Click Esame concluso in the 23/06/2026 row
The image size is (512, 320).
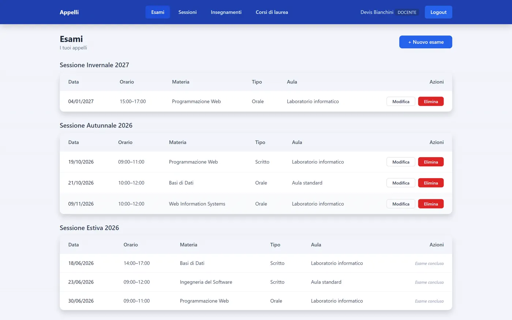point(429,282)
